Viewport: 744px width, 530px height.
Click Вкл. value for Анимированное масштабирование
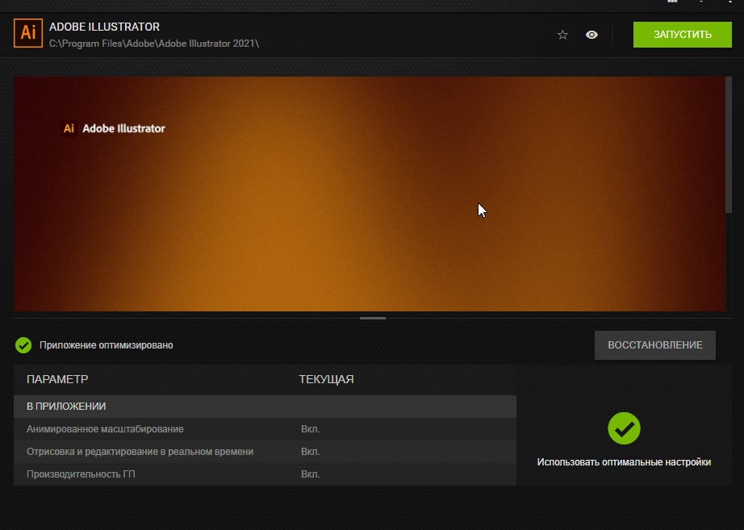point(311,429)
